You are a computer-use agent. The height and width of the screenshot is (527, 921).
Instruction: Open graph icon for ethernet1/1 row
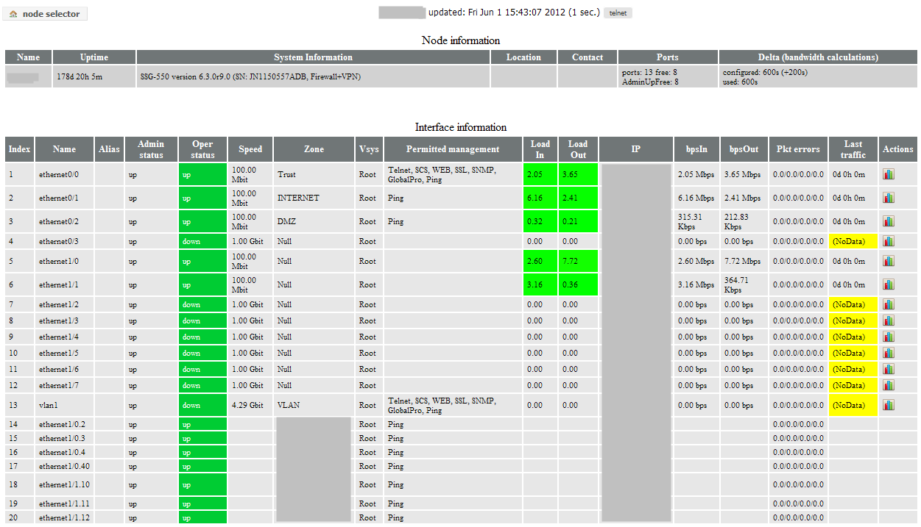[x=889, y=284]
